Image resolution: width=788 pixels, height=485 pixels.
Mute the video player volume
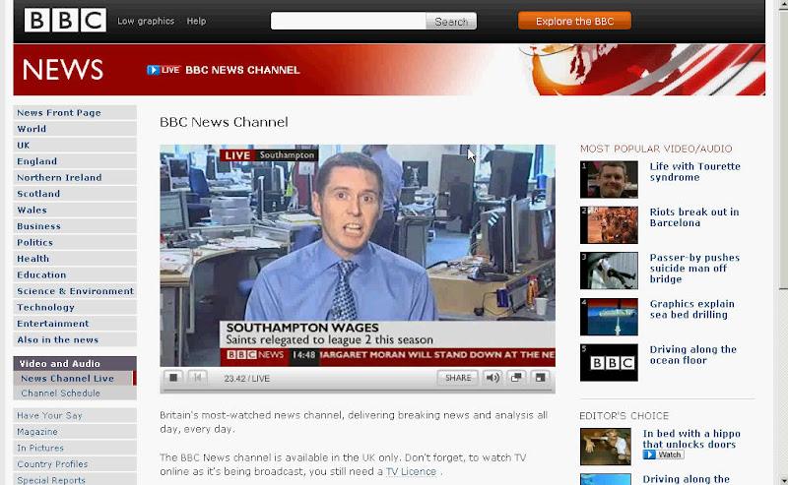492,378
